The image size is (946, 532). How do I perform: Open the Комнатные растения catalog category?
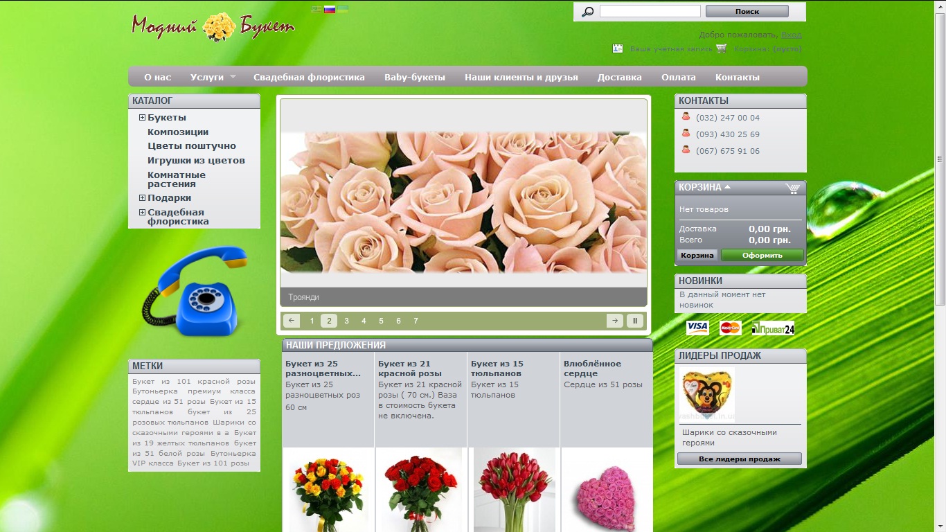(177, 179)
